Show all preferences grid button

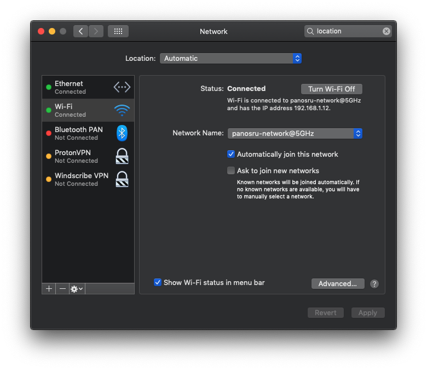point(118,31)
